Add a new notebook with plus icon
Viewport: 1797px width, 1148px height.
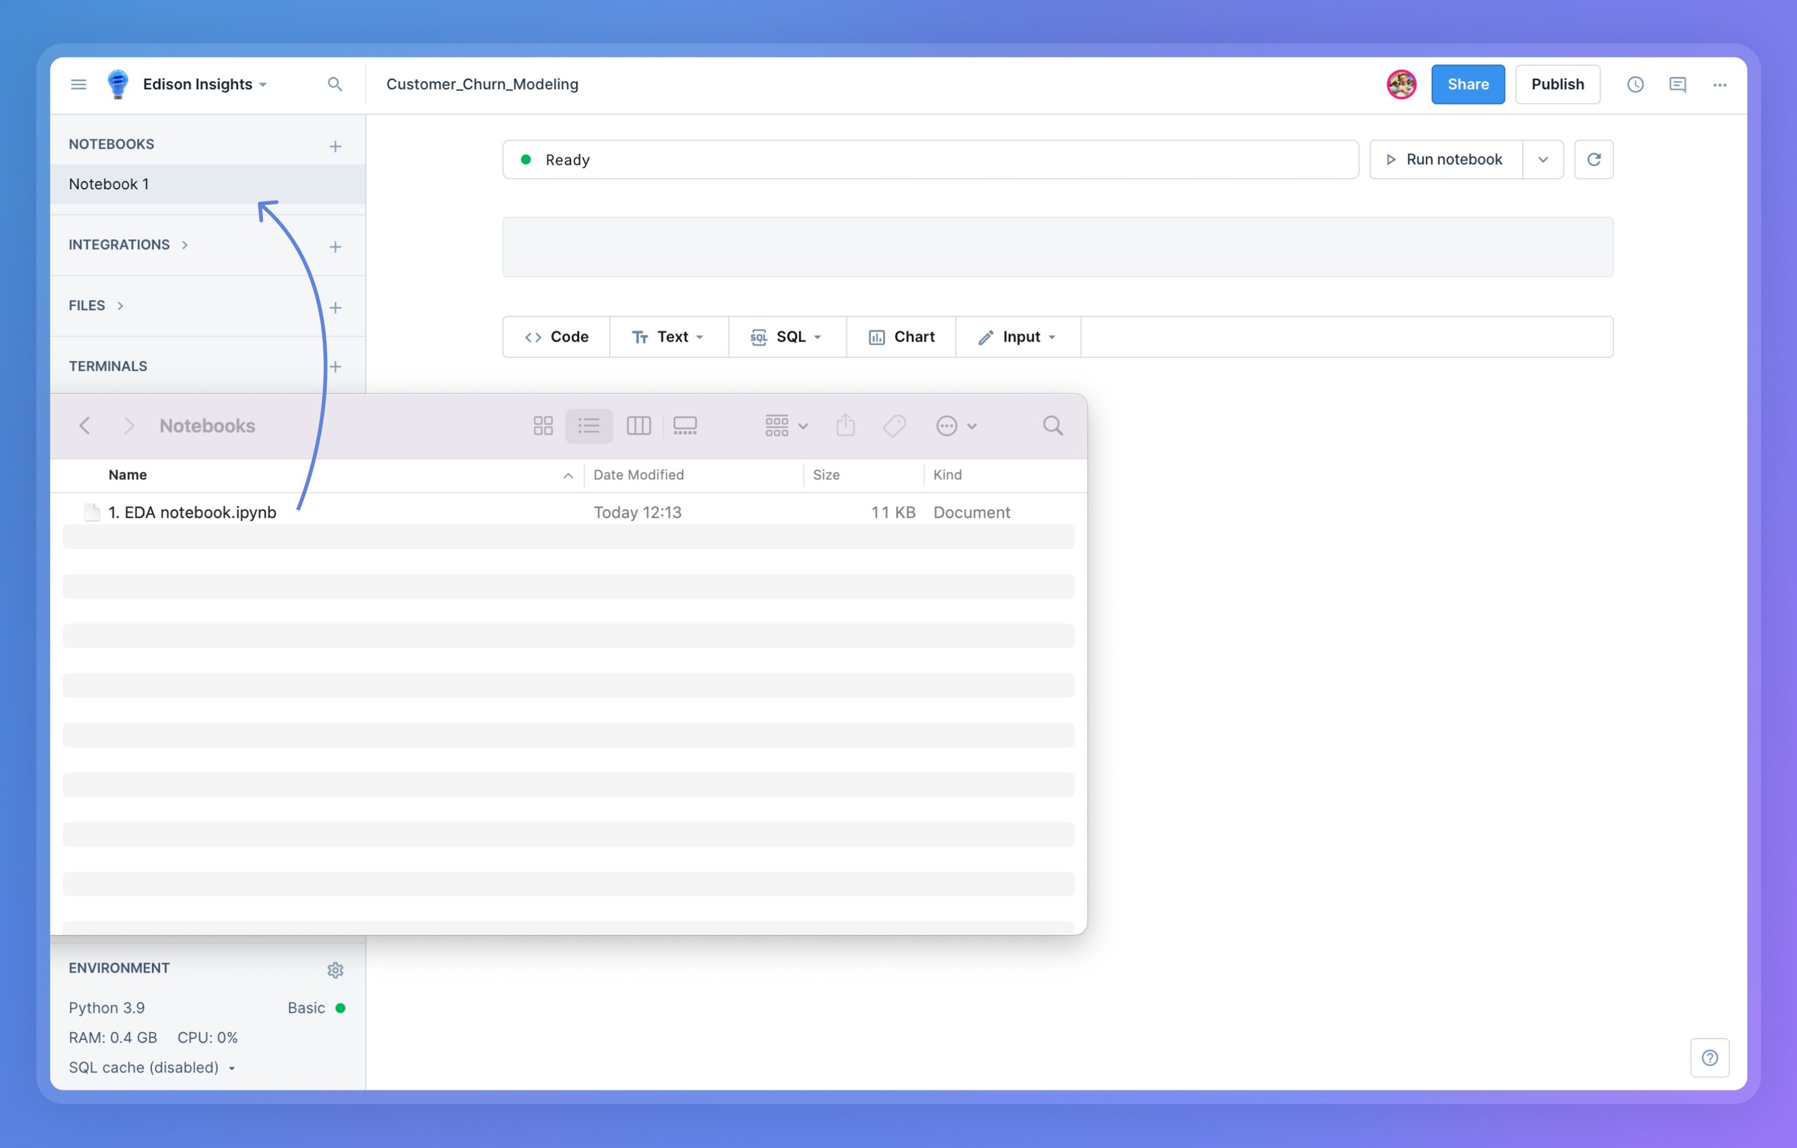(335, 146)
